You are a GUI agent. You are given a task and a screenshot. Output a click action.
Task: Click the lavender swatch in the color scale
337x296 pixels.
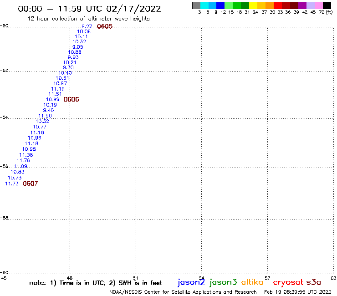[x=311, y=5]
